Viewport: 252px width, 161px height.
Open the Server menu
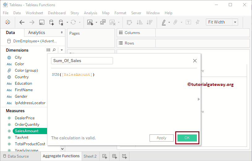[x=136, y=13]
